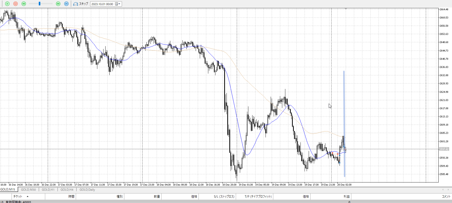Click the blue step-forward icon

(x=66, y=4)
